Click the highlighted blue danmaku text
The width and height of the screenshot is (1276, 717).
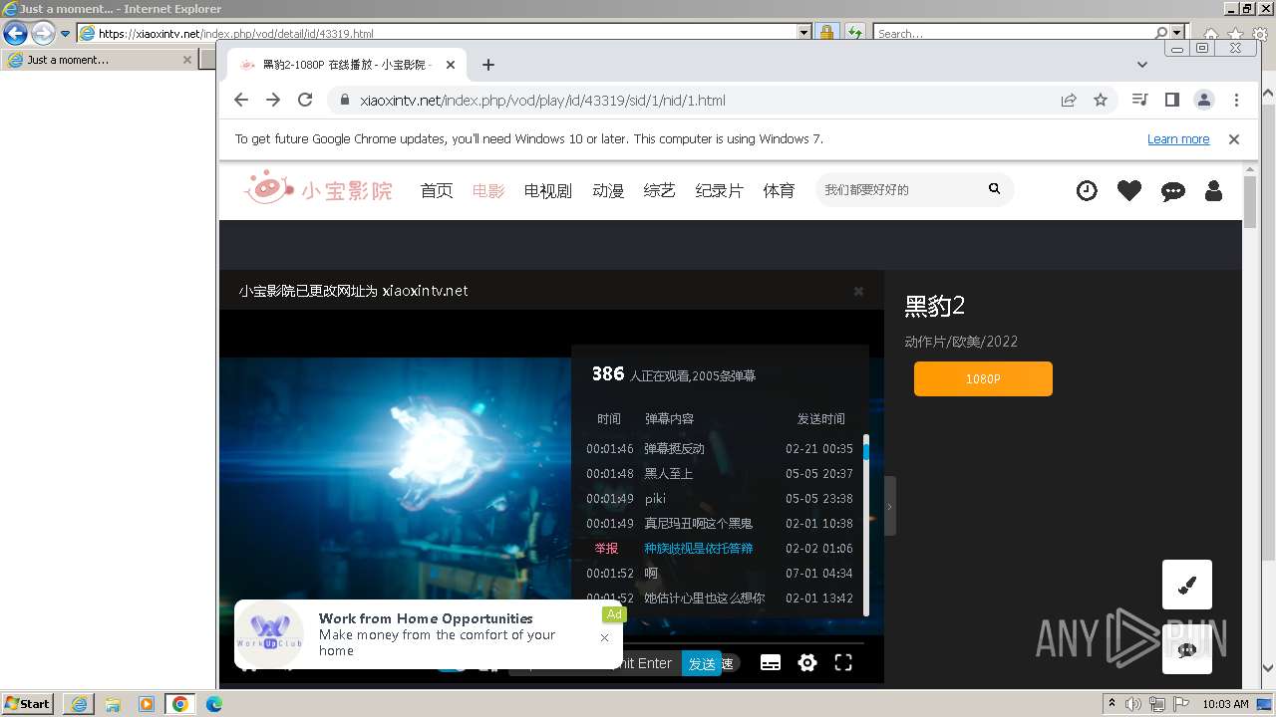click(699, 548)
